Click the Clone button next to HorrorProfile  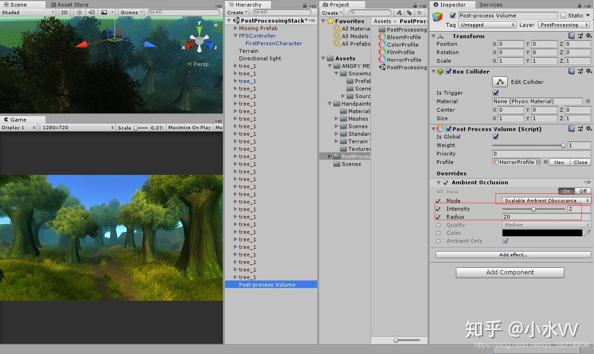(x=580, y=162)
